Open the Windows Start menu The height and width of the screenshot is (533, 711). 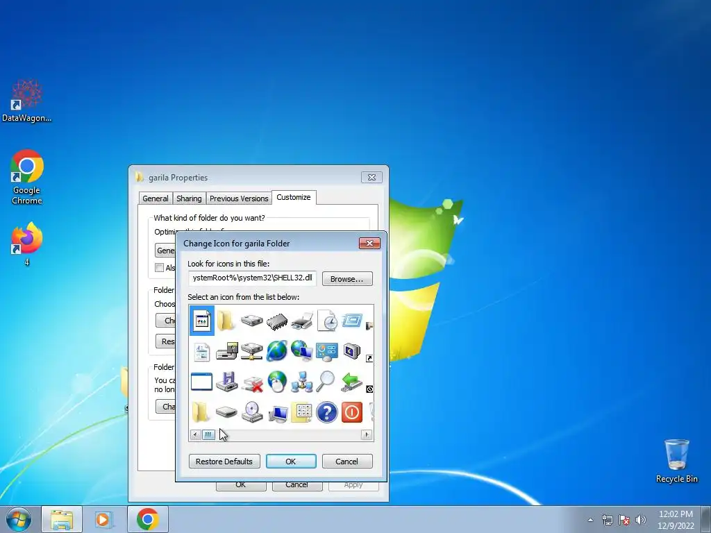[x=18, y=519]
